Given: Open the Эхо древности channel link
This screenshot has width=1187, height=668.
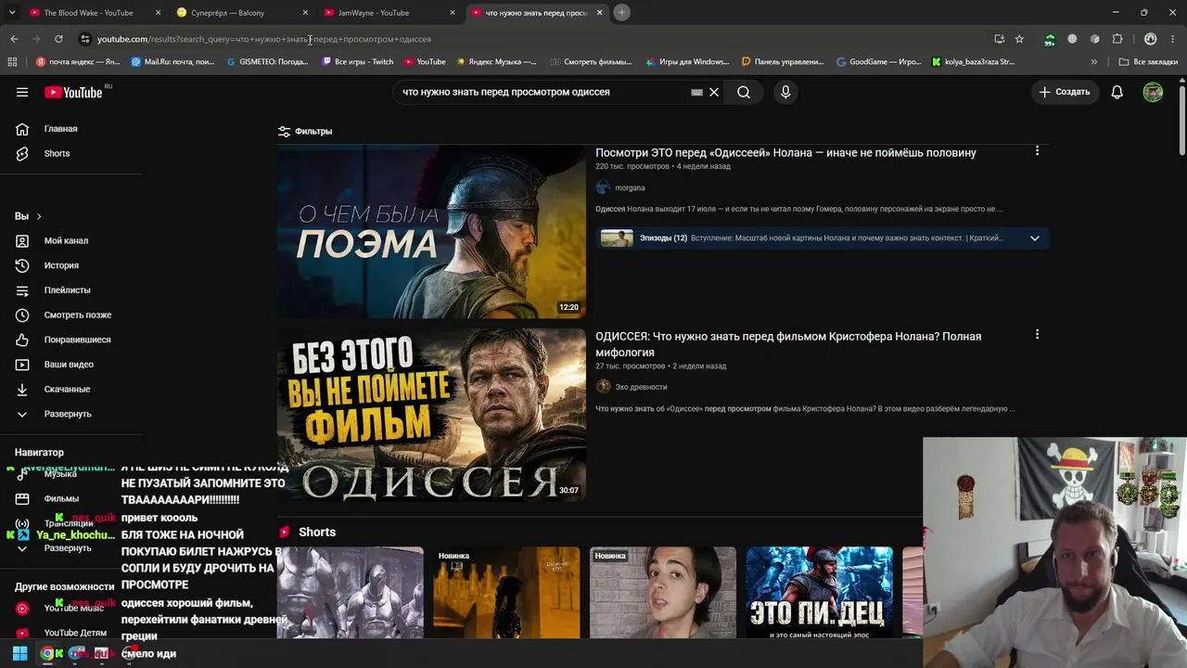Looking at the screenshot, I should point(641,387).
